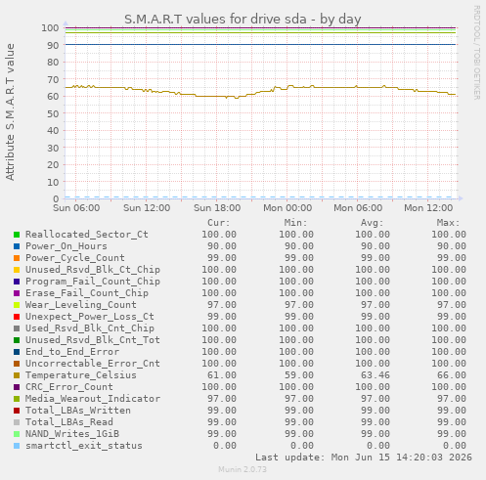Viewport: 486px width, 480px height.
Task: Click the Cur: column header
Action: (x=219, y=223)
